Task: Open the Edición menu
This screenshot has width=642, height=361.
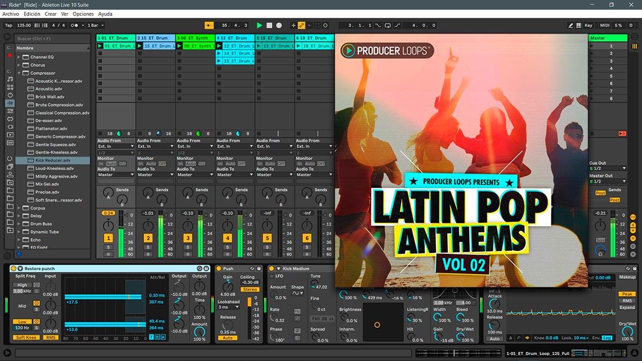Action: pyautogui.click(x=32, y=14)
